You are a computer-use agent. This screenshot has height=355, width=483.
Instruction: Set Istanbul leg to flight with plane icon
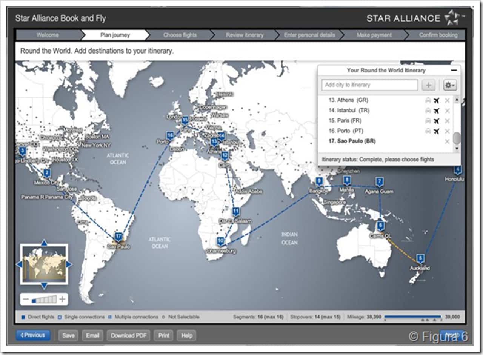tap(437, 111)
